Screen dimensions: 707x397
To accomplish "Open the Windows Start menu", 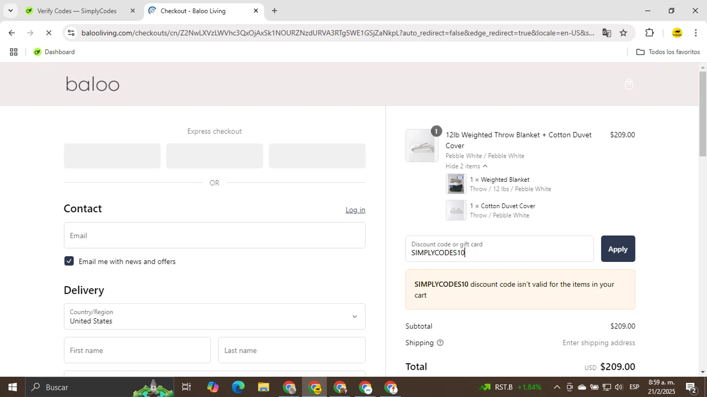I will [x=12, y=387].
